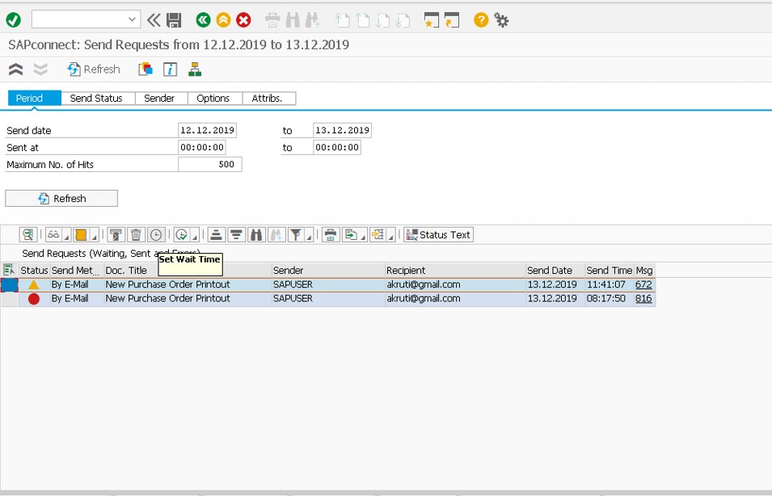772x496 pixels.
Task: Click the Status column header
Action: click(x=34, y=270)
